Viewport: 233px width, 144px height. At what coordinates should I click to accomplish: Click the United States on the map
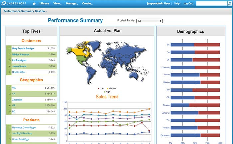click(x=83, y=58)
